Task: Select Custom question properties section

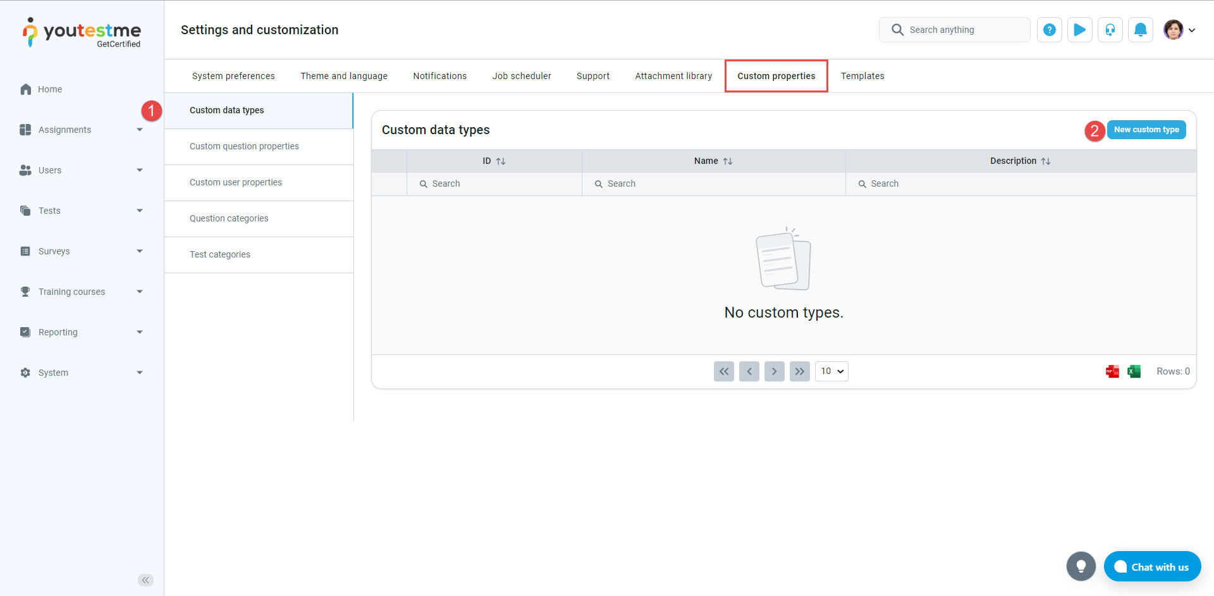Action: click(244, 146)
